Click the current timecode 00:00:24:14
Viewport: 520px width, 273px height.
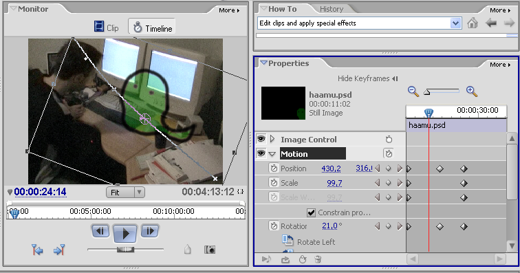click(40, 192)
